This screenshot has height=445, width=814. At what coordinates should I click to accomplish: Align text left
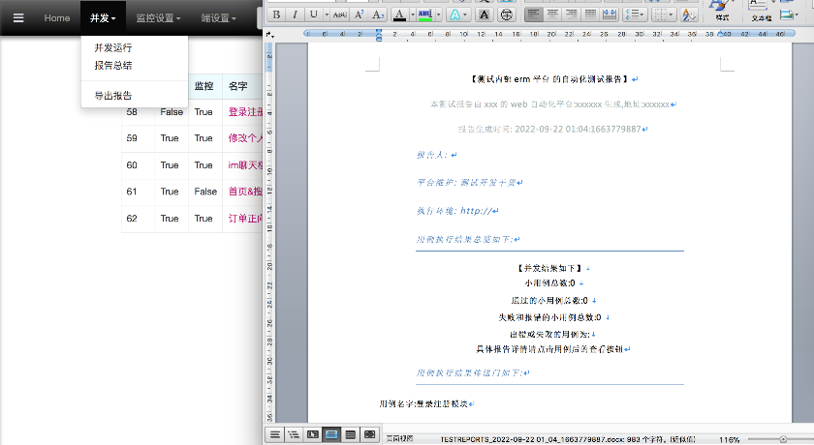point(533,15)
